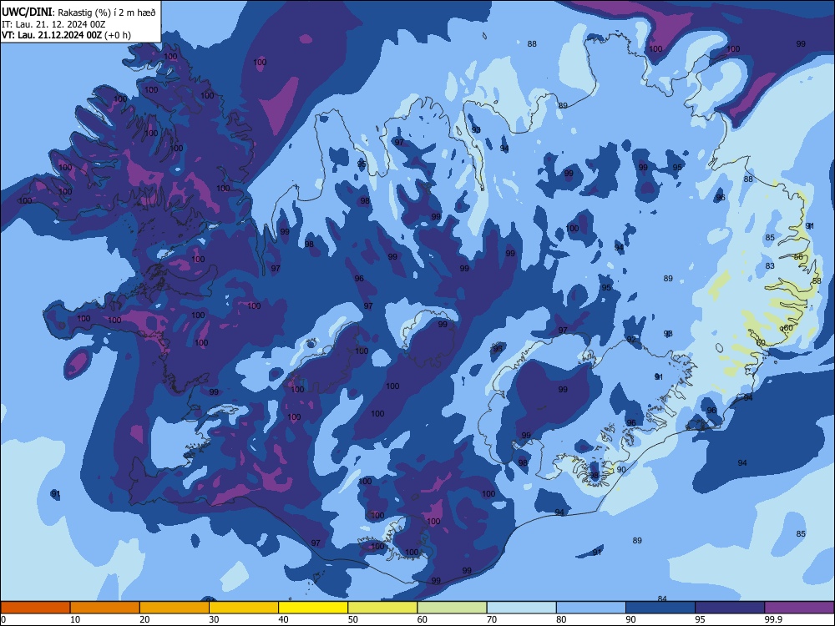Pick the light green 60–70 legend swatch
The width and height of the screenshot is (835, 626).
[x=452, y=608]
